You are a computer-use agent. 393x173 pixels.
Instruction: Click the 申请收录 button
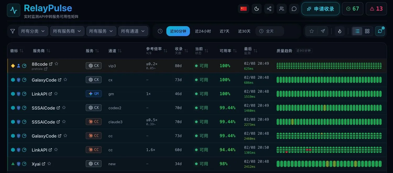[x=321, y=9]
